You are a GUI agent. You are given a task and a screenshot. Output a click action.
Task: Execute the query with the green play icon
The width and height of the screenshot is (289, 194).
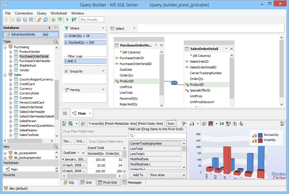point(68,19)
